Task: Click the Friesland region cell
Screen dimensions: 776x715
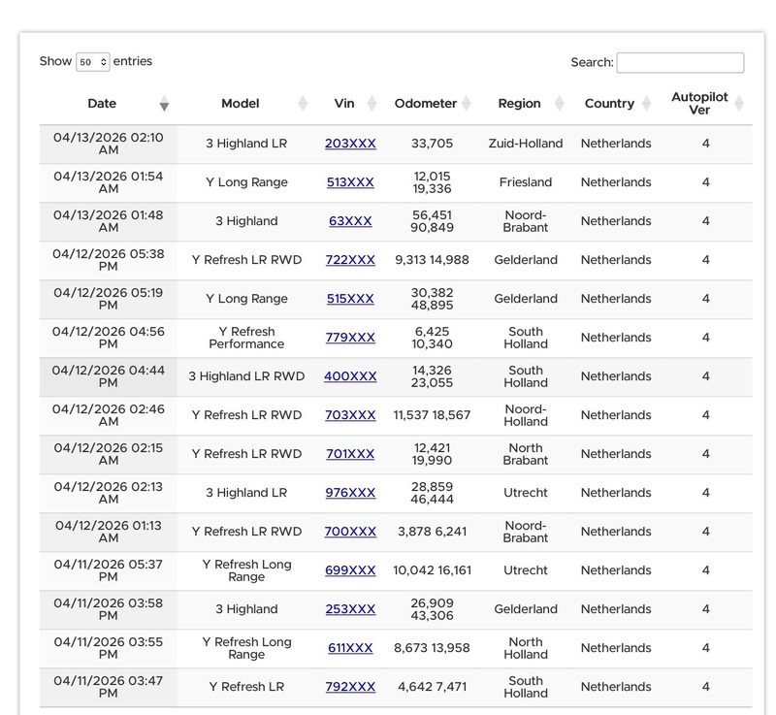Action: [x=526, y=182]
